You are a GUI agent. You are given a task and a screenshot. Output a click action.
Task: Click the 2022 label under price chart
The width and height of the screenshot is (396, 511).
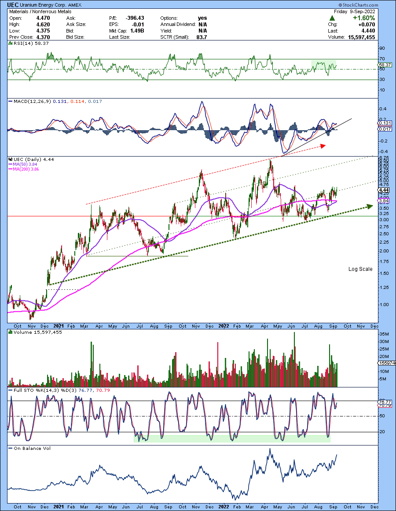click(x=224, y=326)
